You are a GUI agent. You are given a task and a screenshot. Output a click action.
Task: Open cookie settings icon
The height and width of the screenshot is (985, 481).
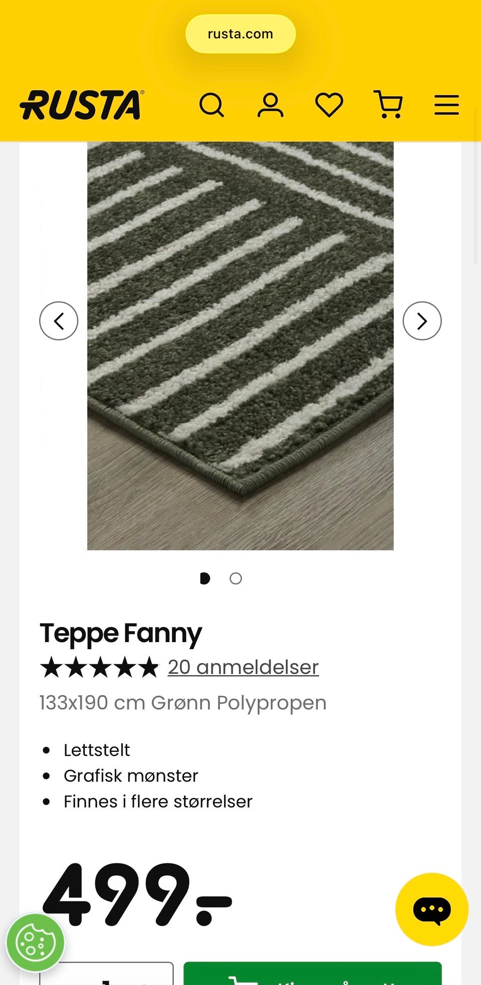pos(36,943)
